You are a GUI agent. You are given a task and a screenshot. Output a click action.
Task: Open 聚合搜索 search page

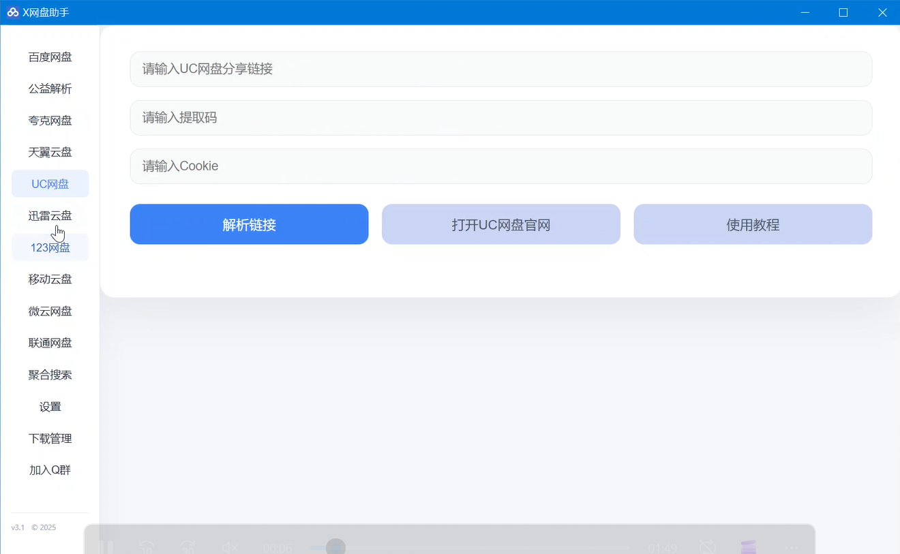(x=50, y=374)
